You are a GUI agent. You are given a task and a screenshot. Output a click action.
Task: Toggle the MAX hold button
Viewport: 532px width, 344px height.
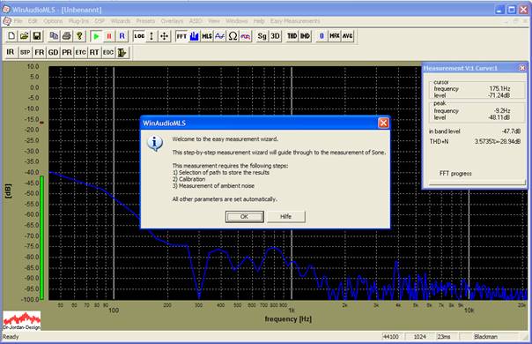(335, 35)
